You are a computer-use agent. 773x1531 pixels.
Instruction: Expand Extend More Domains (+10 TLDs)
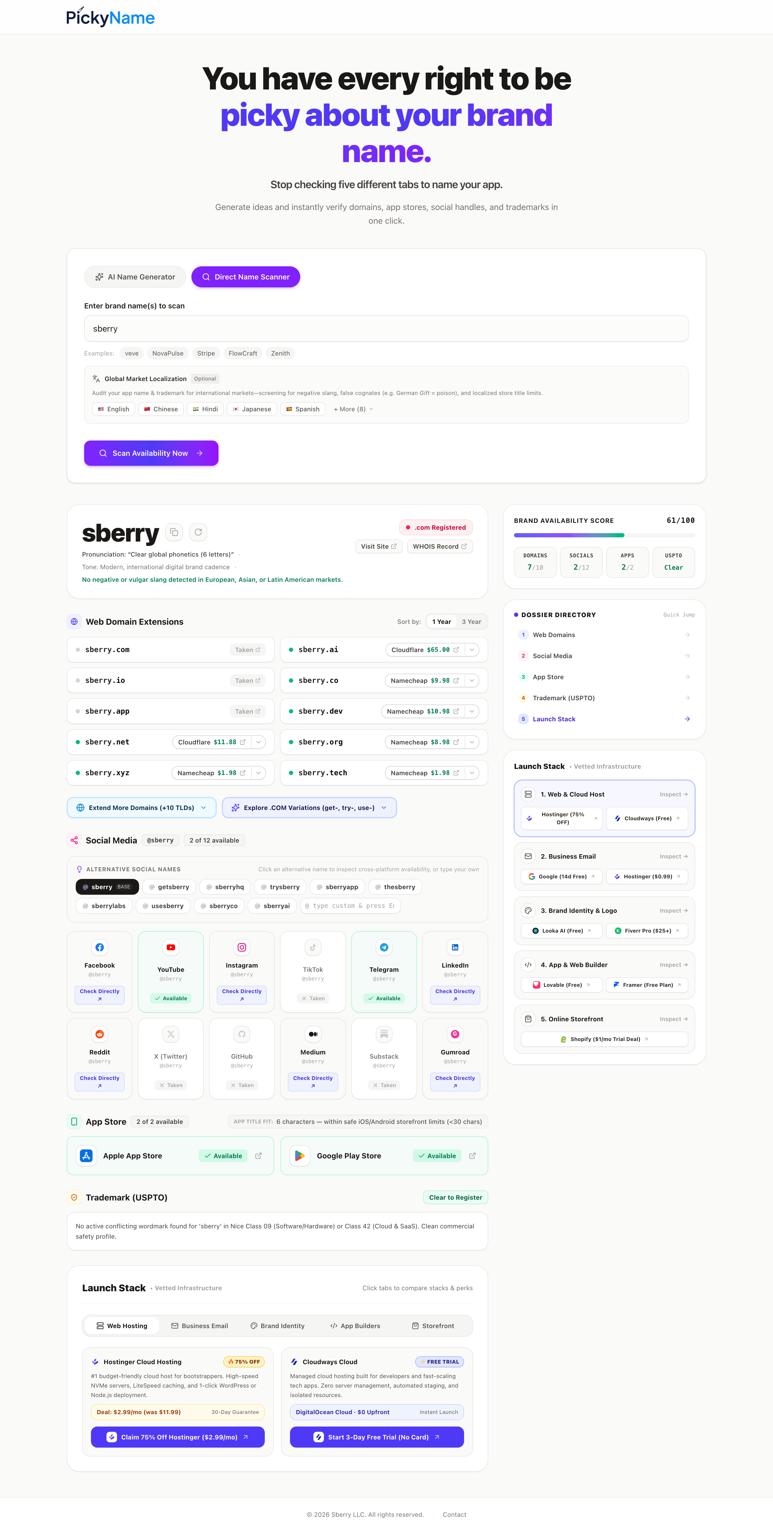pos(141,808)
